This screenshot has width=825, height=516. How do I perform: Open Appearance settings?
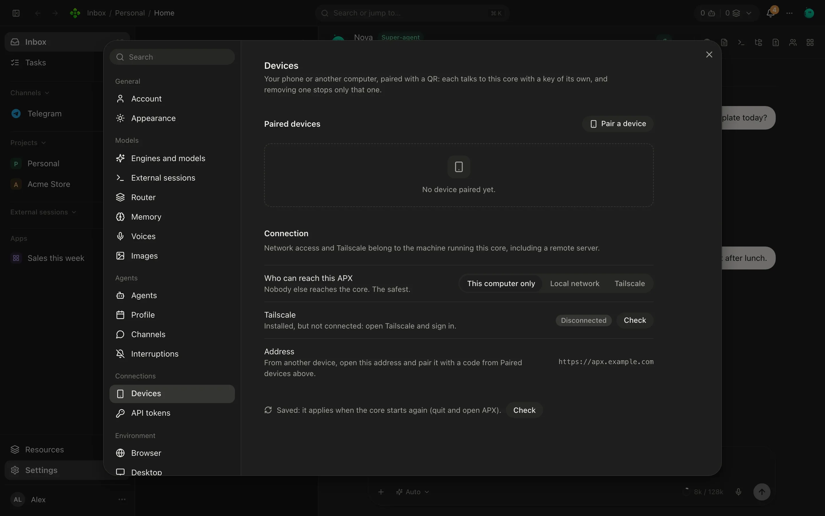coord(172,118)
